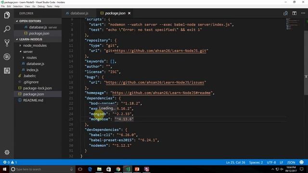Open the Extensions view in activity bar
This screenshot has height=173, width=308.
click(x=7, y=71)
